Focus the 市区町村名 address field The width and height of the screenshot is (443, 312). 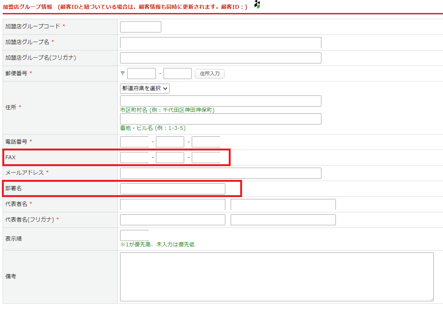click(220, 101)
